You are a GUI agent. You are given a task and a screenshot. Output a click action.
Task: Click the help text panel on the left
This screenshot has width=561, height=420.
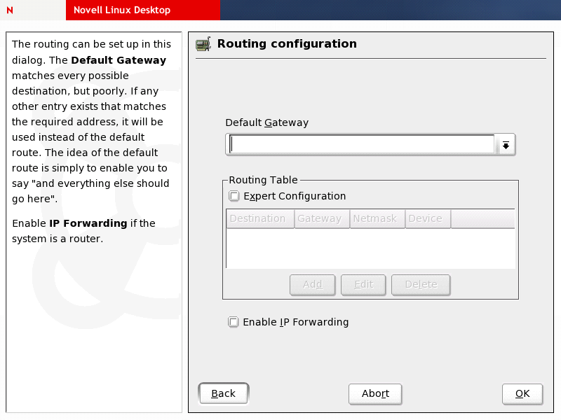pyautogui.click(x=92, y=315)
